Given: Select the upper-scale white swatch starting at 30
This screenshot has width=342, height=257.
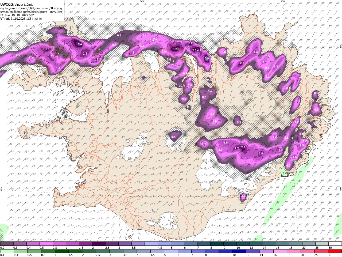Looking at the screenshot, I should coord(335,244).
